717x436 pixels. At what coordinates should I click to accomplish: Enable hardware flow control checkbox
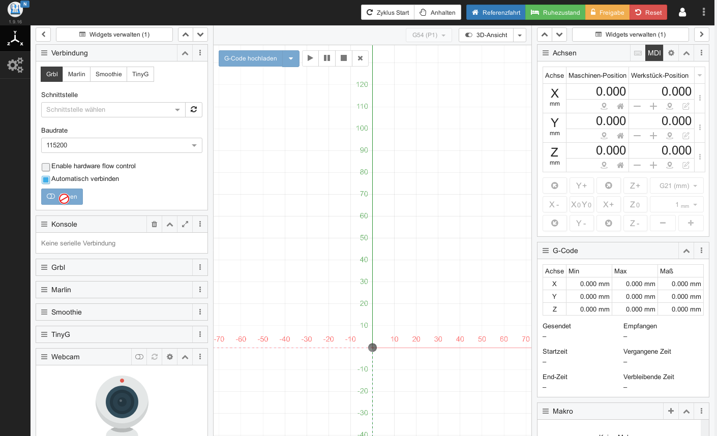point(46,167)
